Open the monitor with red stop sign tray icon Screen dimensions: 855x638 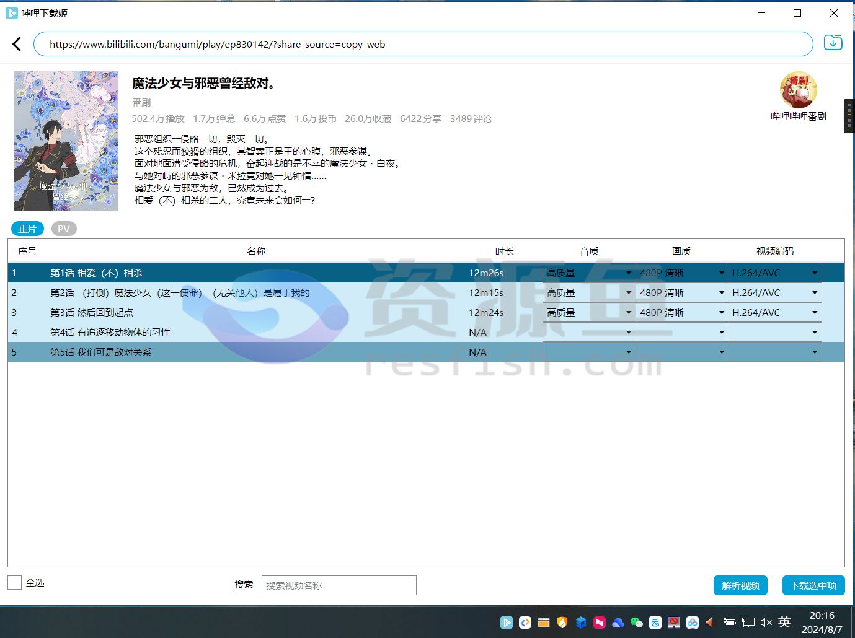(674, 623)
